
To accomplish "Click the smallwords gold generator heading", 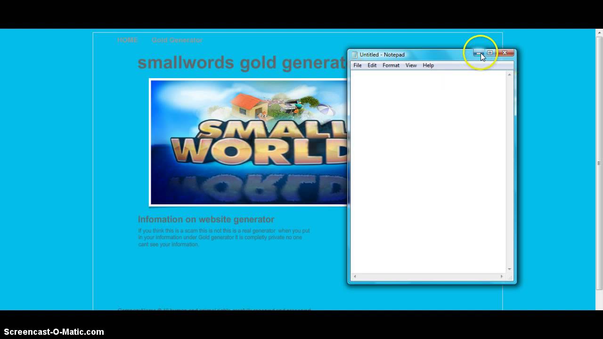I will click(x=242, y=62).
